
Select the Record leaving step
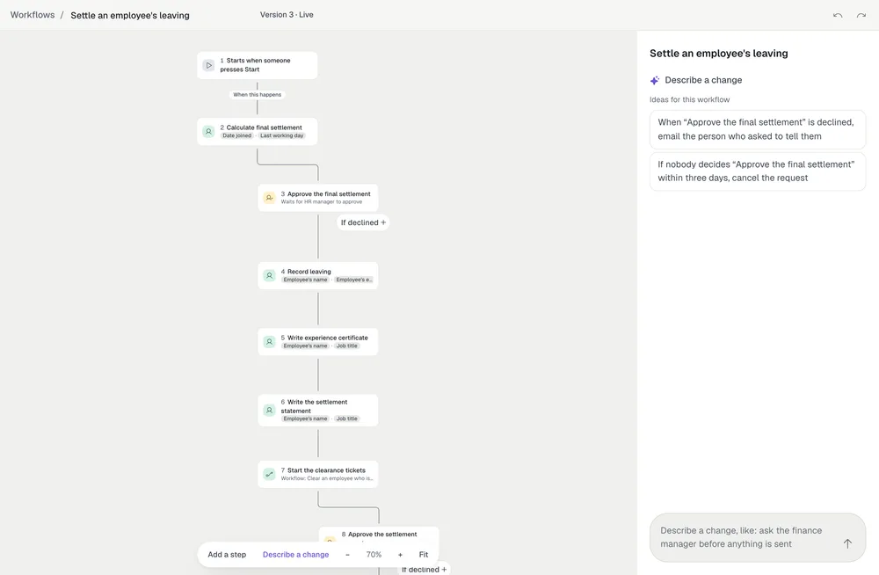[318, 275]
